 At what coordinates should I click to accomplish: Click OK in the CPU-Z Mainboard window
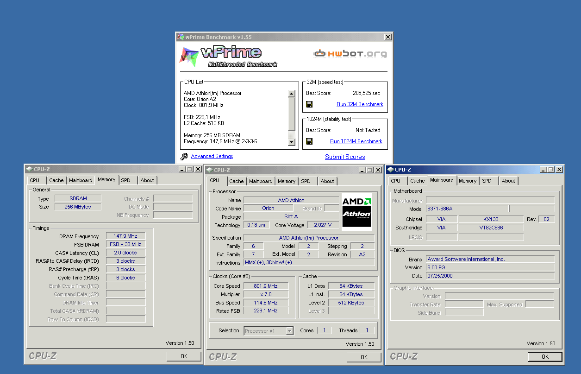click(x=545, y=356)
